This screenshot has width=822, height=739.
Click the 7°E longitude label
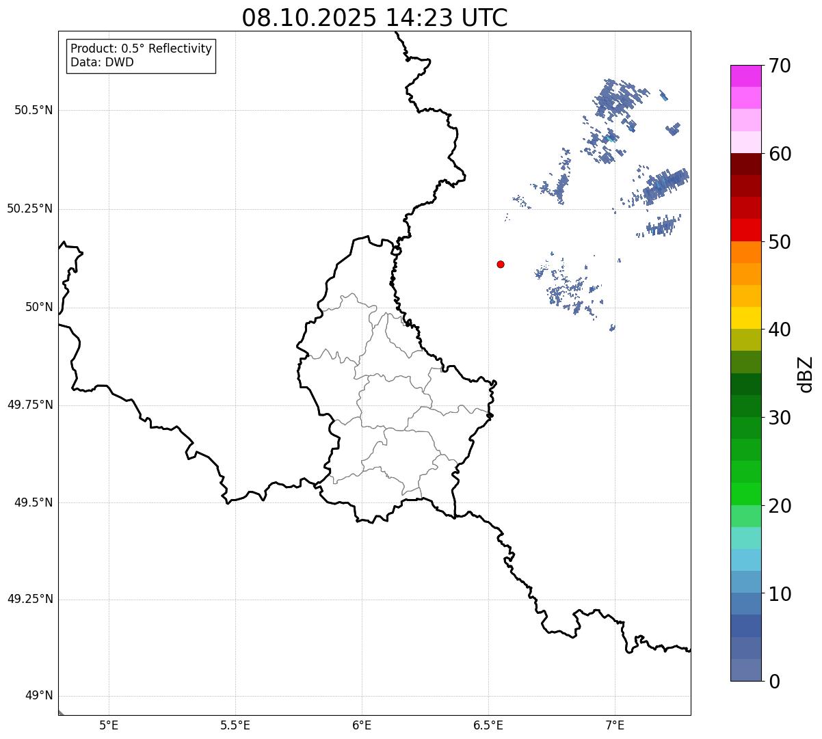[615, 725]
